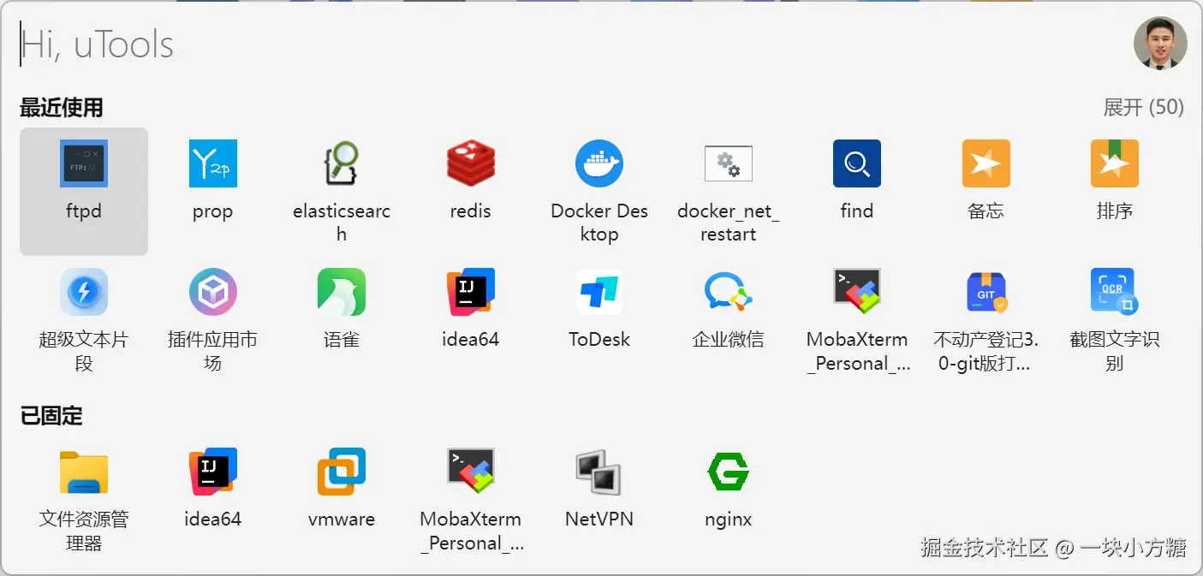Viewport: 1203px width, 576px height.
Task: Open the 企业微信 app icon
Action: click(x=728, y=292)
